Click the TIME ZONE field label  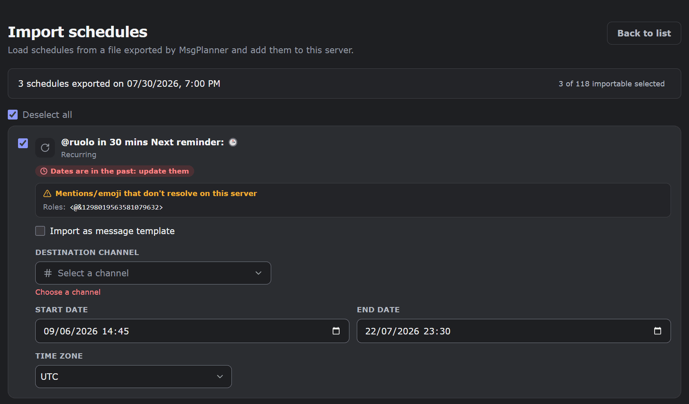59,356
